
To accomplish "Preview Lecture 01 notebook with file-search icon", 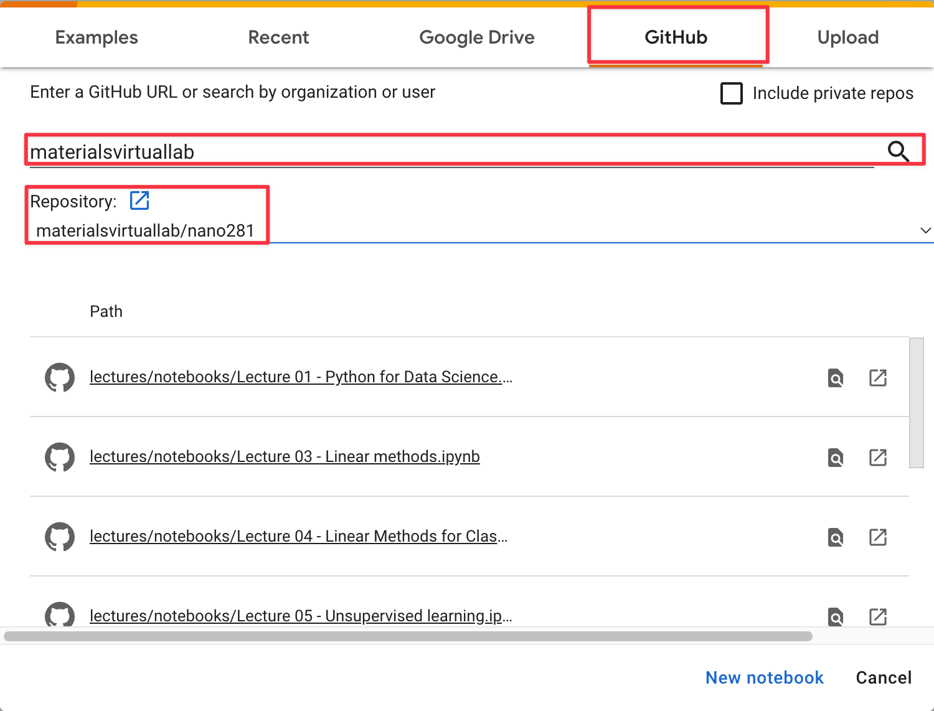I will [x=836, y=378].
